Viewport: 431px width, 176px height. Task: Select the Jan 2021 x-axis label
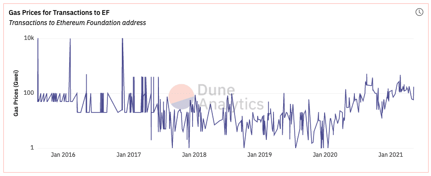391,154
